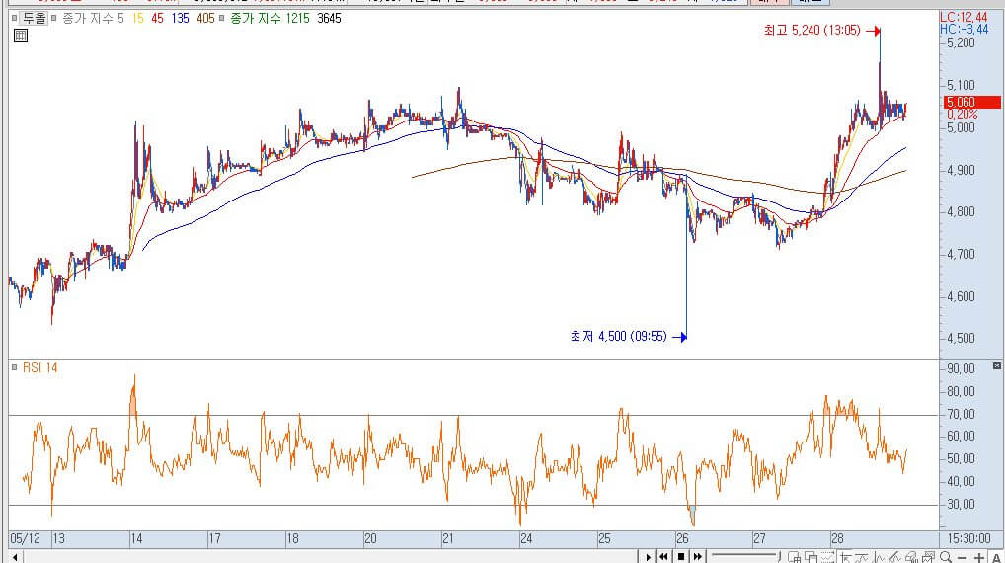Image resolution: width=1005 pixels, height=563 pixels.
Task: Click the 15:30:00 time display
Action: coord(969,538)
